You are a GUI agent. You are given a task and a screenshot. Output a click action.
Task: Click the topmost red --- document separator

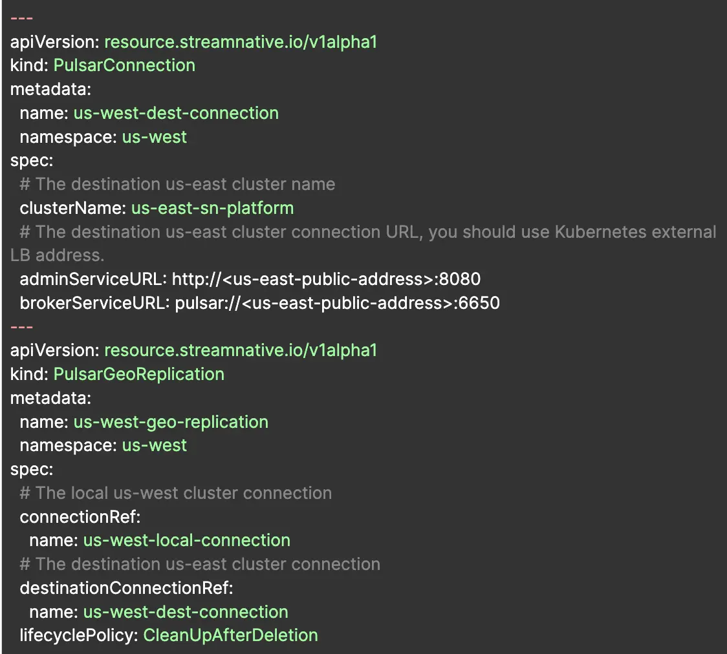(22, 18)
